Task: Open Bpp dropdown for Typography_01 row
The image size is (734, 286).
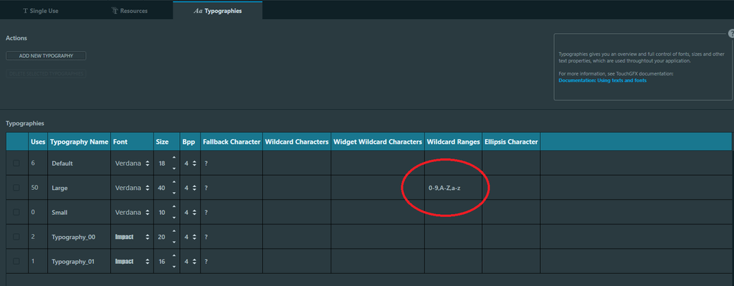Action: pyautogui.click(x=190, y=263)
